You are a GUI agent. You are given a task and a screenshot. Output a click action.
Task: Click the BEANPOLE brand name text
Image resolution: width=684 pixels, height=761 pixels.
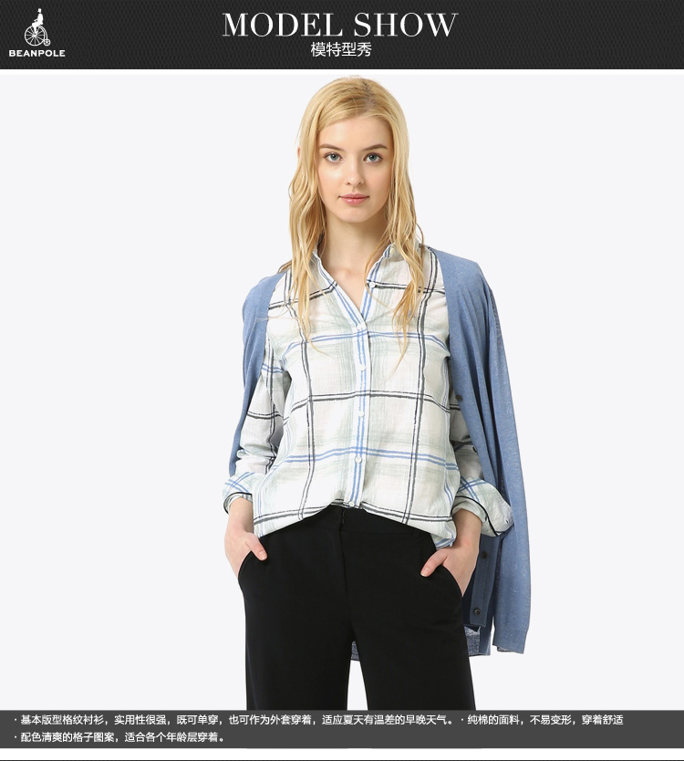tap(36, 53)
